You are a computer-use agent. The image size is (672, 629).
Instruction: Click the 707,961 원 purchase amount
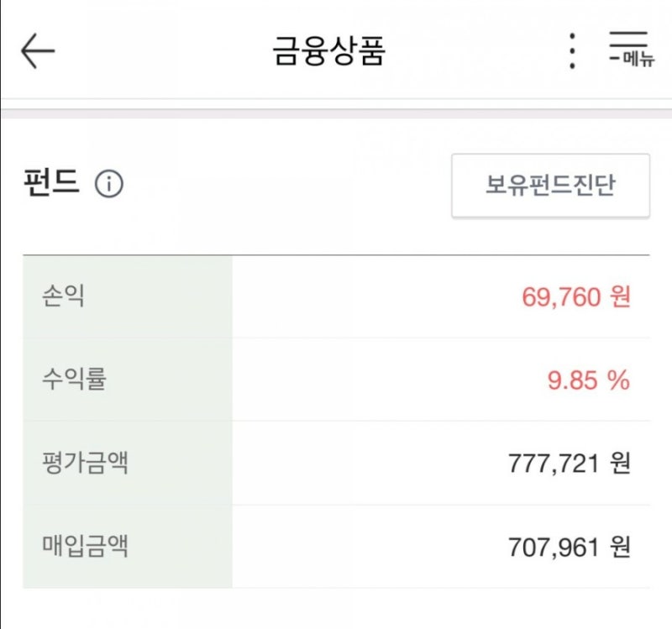pos(570,547)
